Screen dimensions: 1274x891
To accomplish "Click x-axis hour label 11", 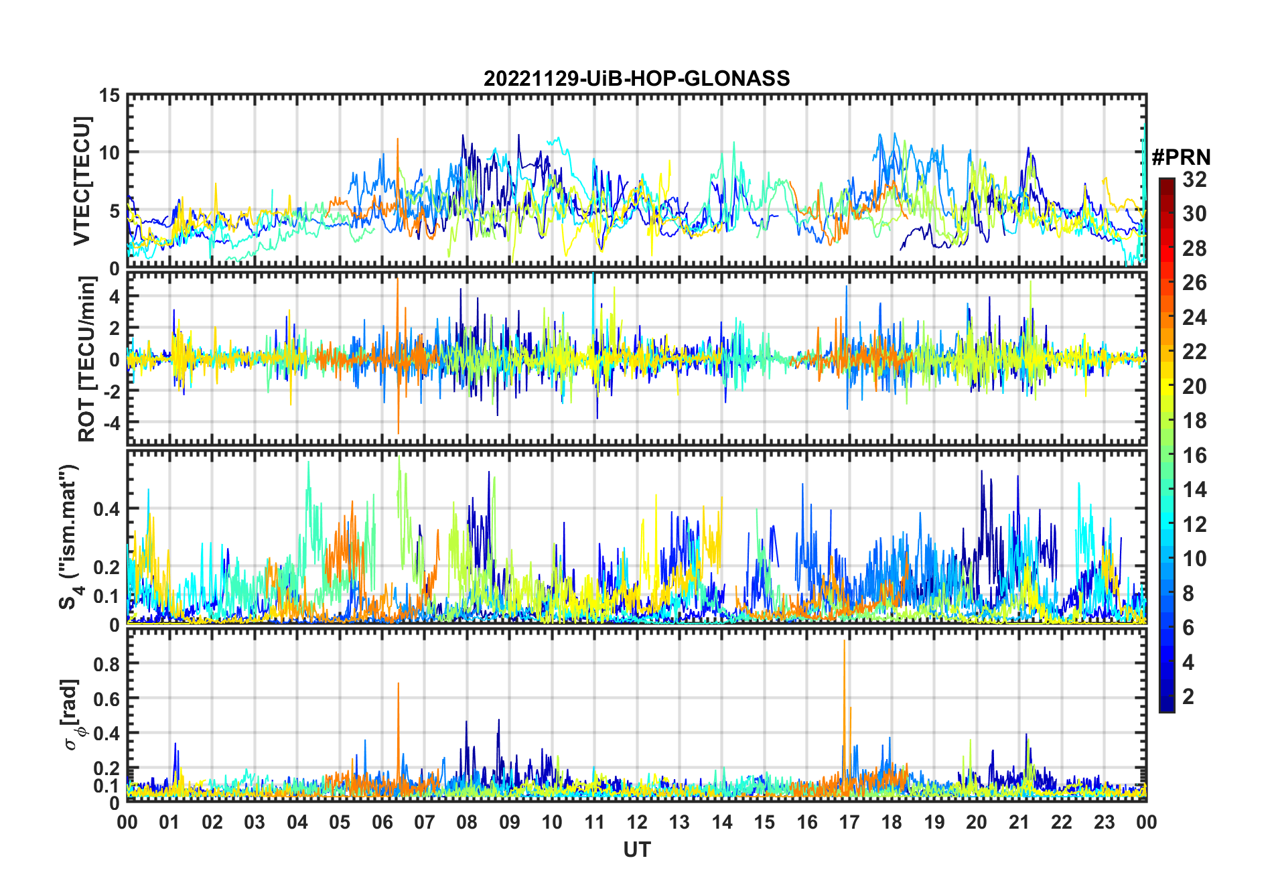I will coord(595,823).
